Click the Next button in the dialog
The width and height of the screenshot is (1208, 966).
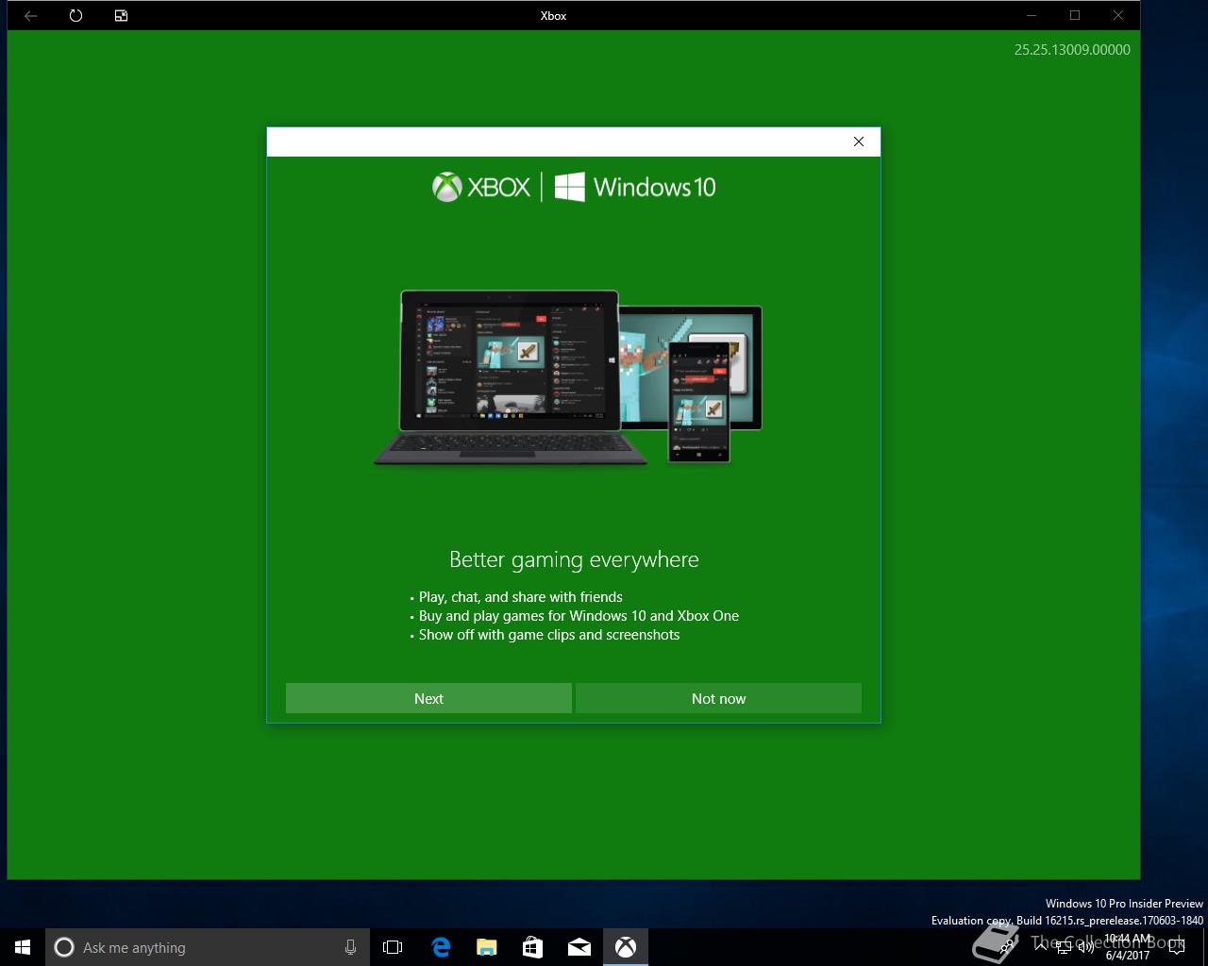tap(428, 698)
